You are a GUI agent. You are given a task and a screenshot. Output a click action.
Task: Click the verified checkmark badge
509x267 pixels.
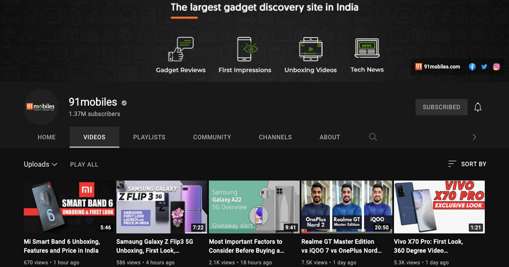pyautogui.click(x=124, y=103)
